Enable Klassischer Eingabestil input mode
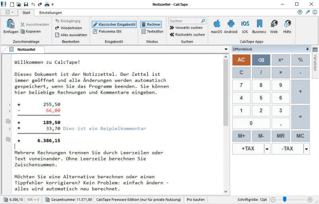The width and height of the screenshot is (319, 204). [114, 24]
